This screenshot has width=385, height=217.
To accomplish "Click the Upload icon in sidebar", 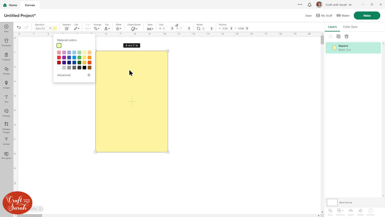I will [6, 140].
